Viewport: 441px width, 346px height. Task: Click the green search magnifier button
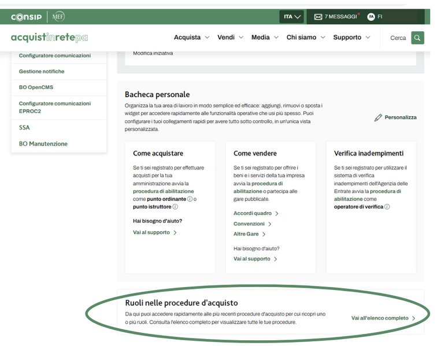[417, 38]
